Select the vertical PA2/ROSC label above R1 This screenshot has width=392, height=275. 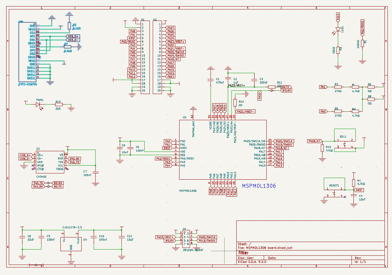click(x=362, y=27)
